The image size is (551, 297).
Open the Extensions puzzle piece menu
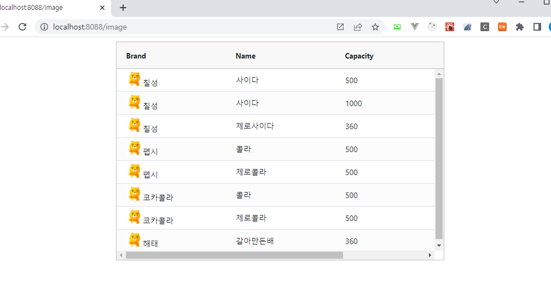[x=520, y=27]
